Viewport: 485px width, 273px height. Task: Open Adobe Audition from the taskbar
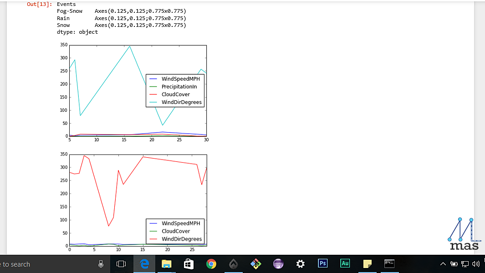pyautogui.click(x=345, y=264)
